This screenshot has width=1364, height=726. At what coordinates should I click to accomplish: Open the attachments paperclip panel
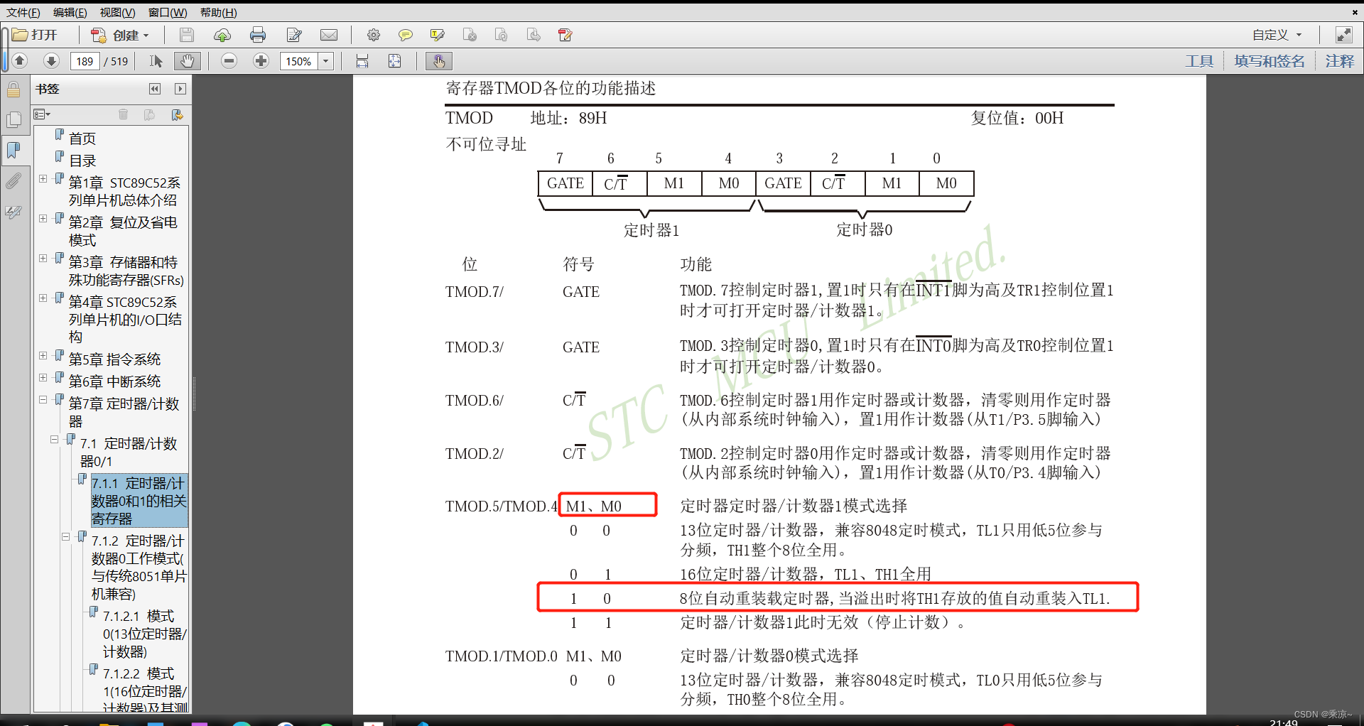click(x=13, y=181)
